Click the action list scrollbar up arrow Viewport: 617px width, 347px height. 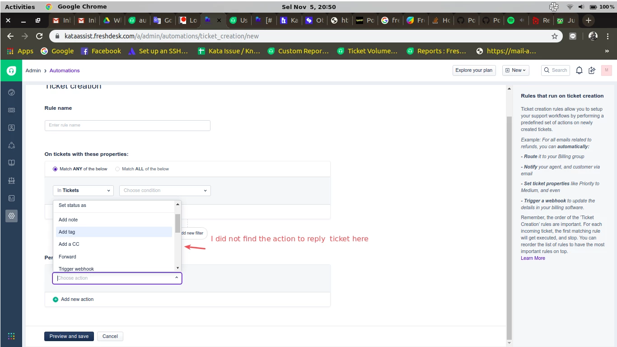pyautogui.click(x=178, y=205)
